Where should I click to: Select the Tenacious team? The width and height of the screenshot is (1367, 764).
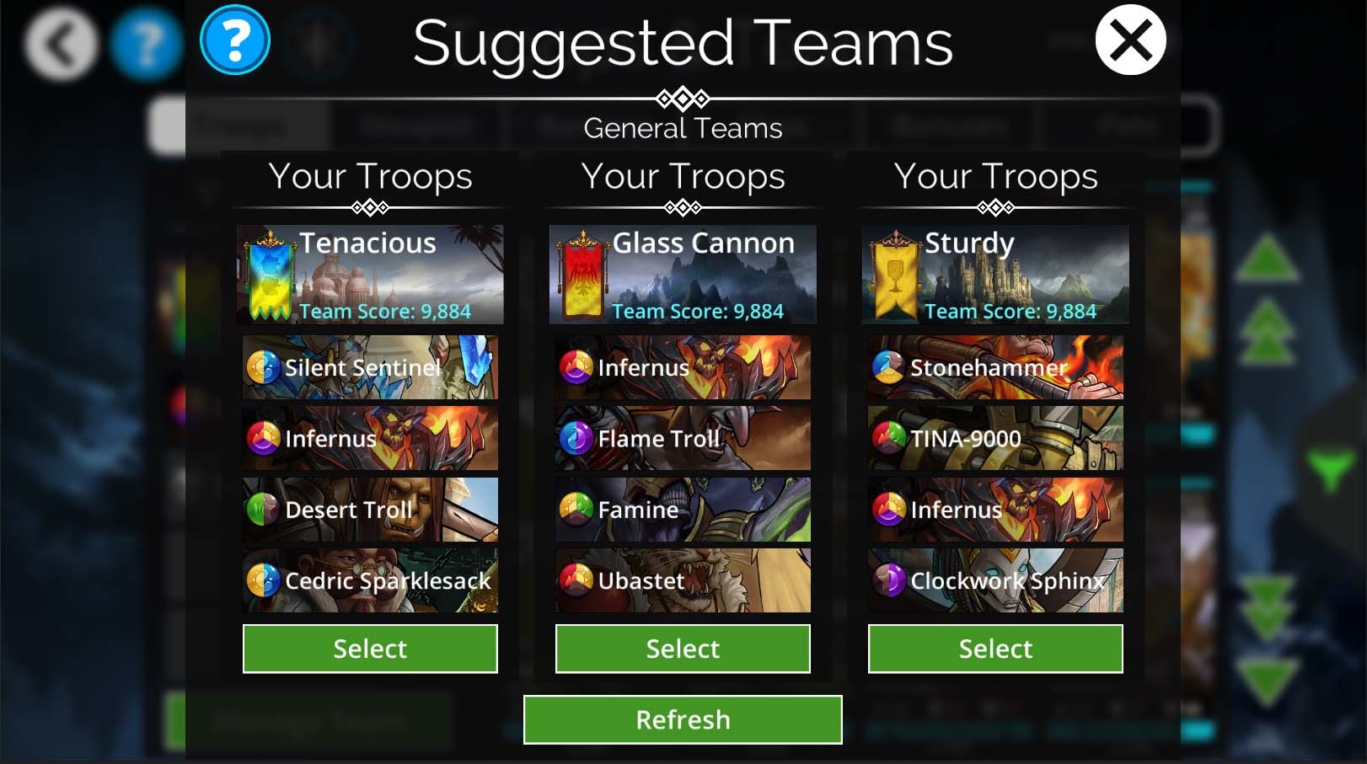(x=370, y=649)
